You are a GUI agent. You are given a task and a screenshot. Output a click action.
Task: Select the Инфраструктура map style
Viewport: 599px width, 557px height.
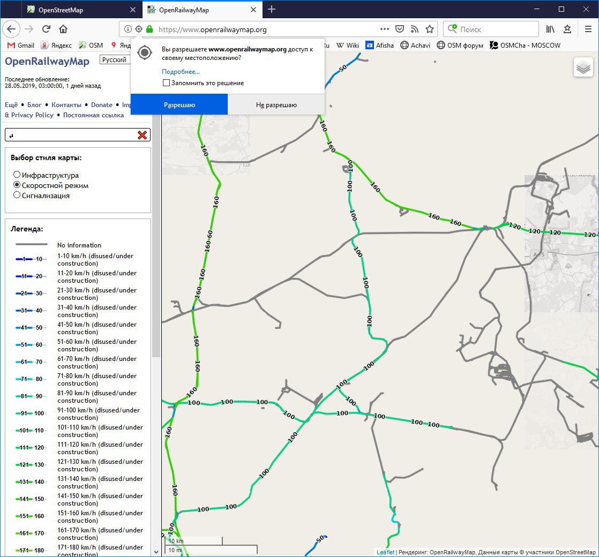coord(17,175)
